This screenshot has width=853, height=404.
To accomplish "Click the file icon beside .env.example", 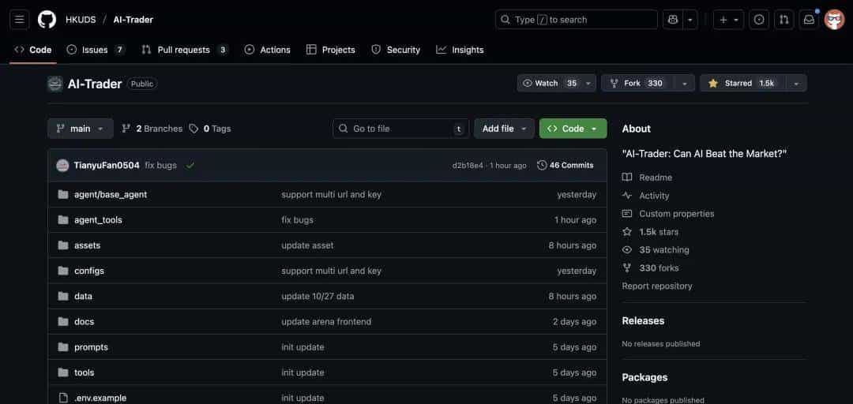I will tap(63, 398).
